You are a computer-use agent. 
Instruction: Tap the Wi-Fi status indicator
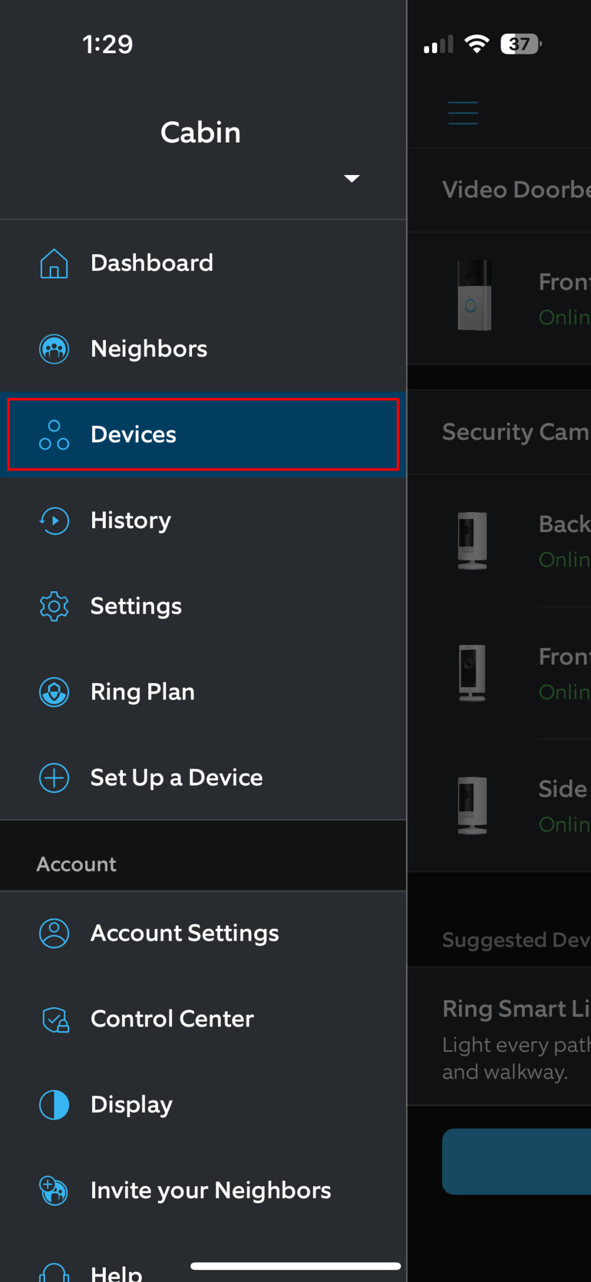pyautogui.click(x=476, y=43)
